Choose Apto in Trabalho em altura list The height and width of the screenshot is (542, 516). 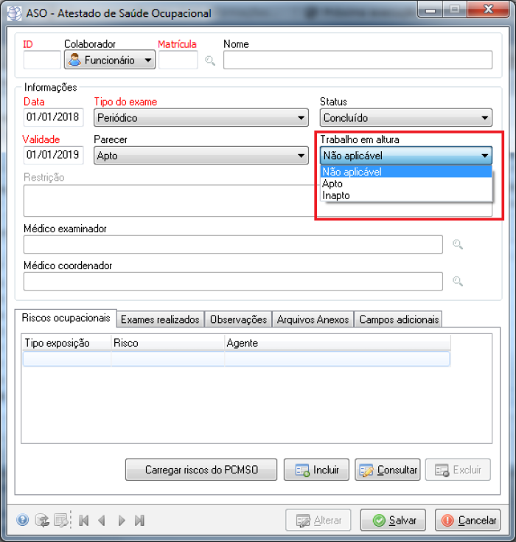pos(332,184)
